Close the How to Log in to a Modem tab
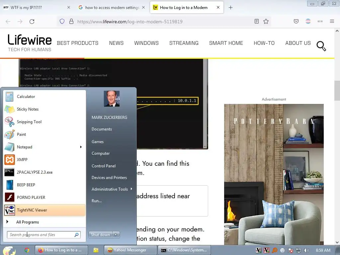340x255 pixels. 218,7
